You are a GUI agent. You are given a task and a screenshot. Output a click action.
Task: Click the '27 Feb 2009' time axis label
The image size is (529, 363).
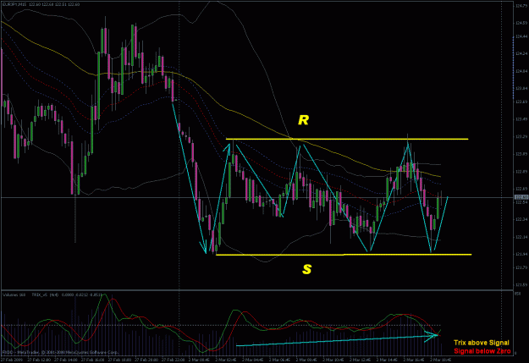pos(12,360)
